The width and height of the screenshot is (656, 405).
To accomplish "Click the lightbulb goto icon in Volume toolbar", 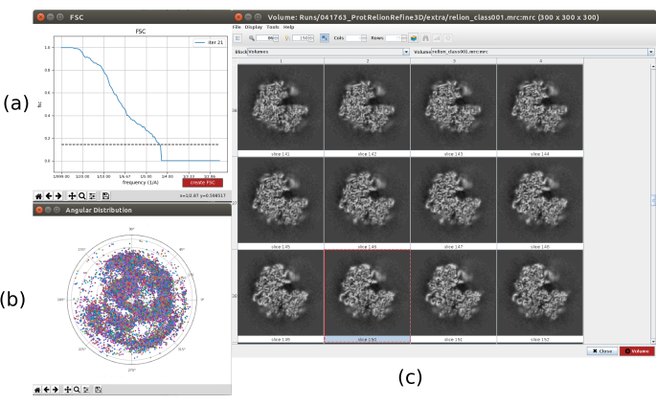I will point(287,38).
